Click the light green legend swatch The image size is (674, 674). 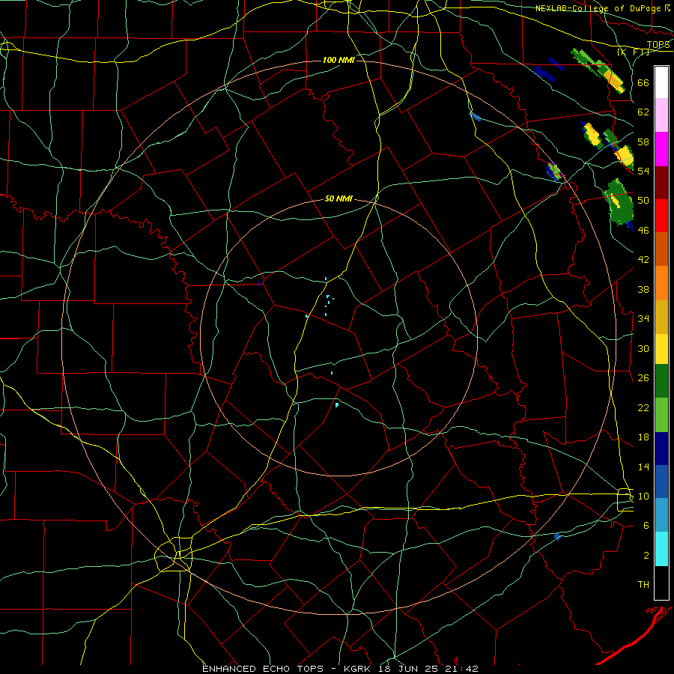(x=661, y=415)
